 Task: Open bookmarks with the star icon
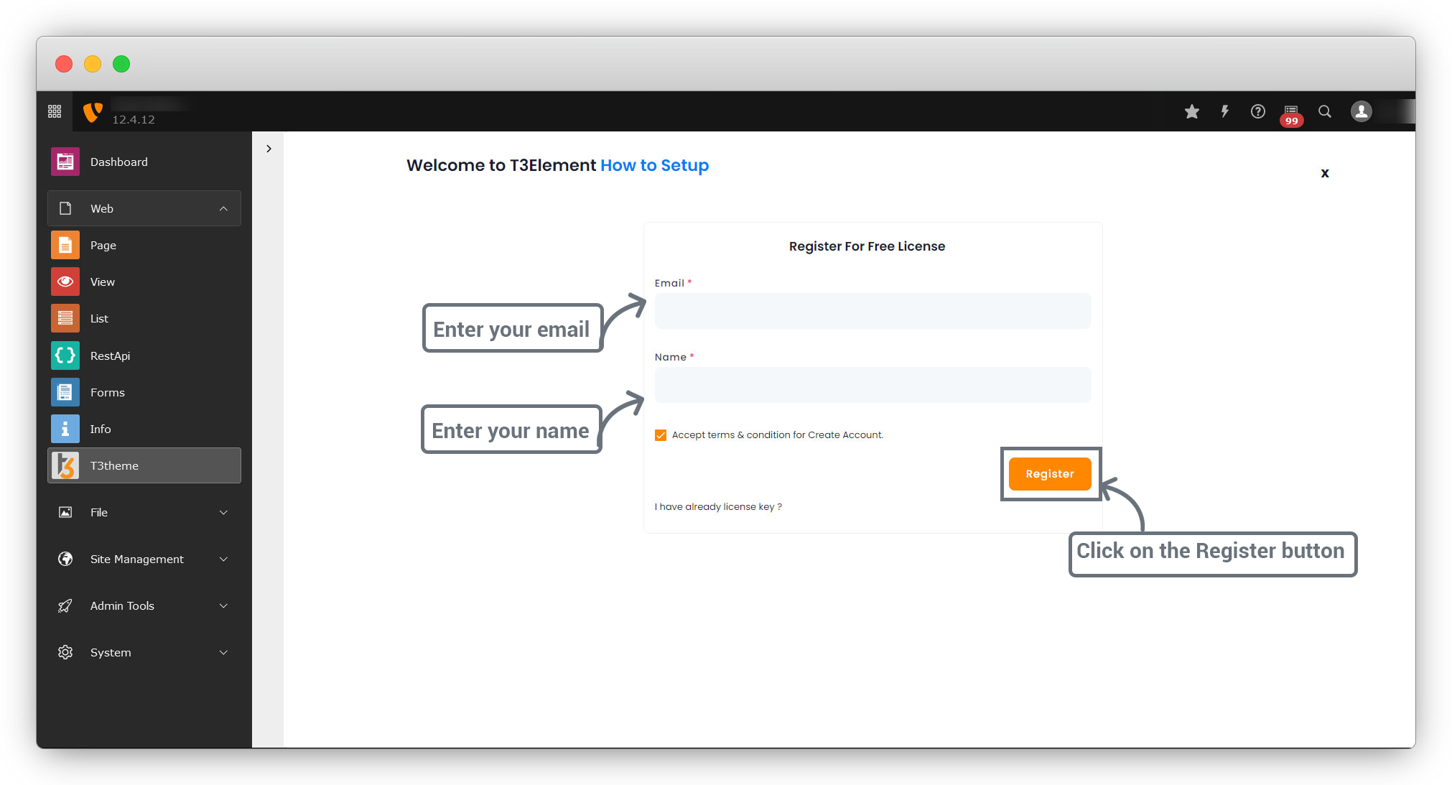(x=1192, y=111)
